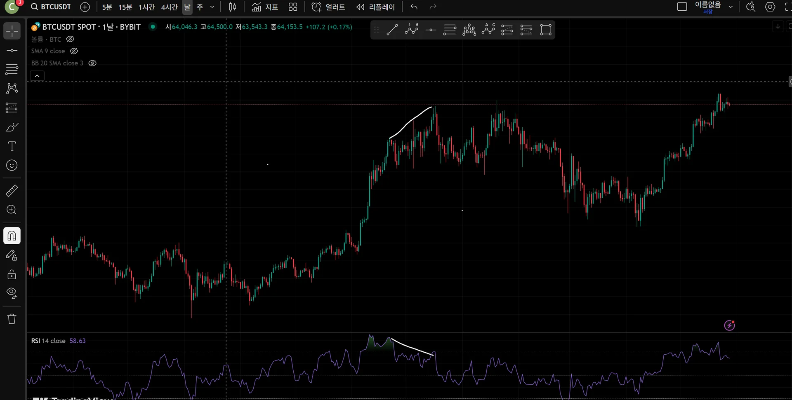Open the emoji sticker tool
Image resolution: width=792 pixels, height=400 pixels.
tap(12, 165)
